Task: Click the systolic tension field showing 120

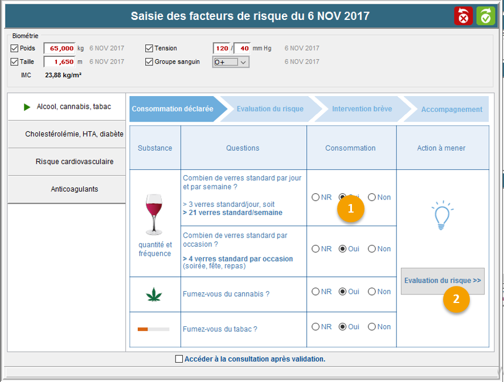Action: coord(222,48)
